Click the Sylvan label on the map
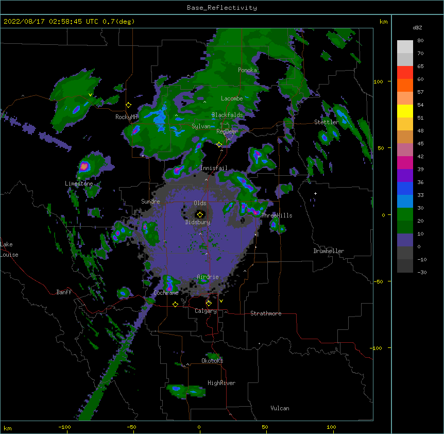 coord(201,126)
